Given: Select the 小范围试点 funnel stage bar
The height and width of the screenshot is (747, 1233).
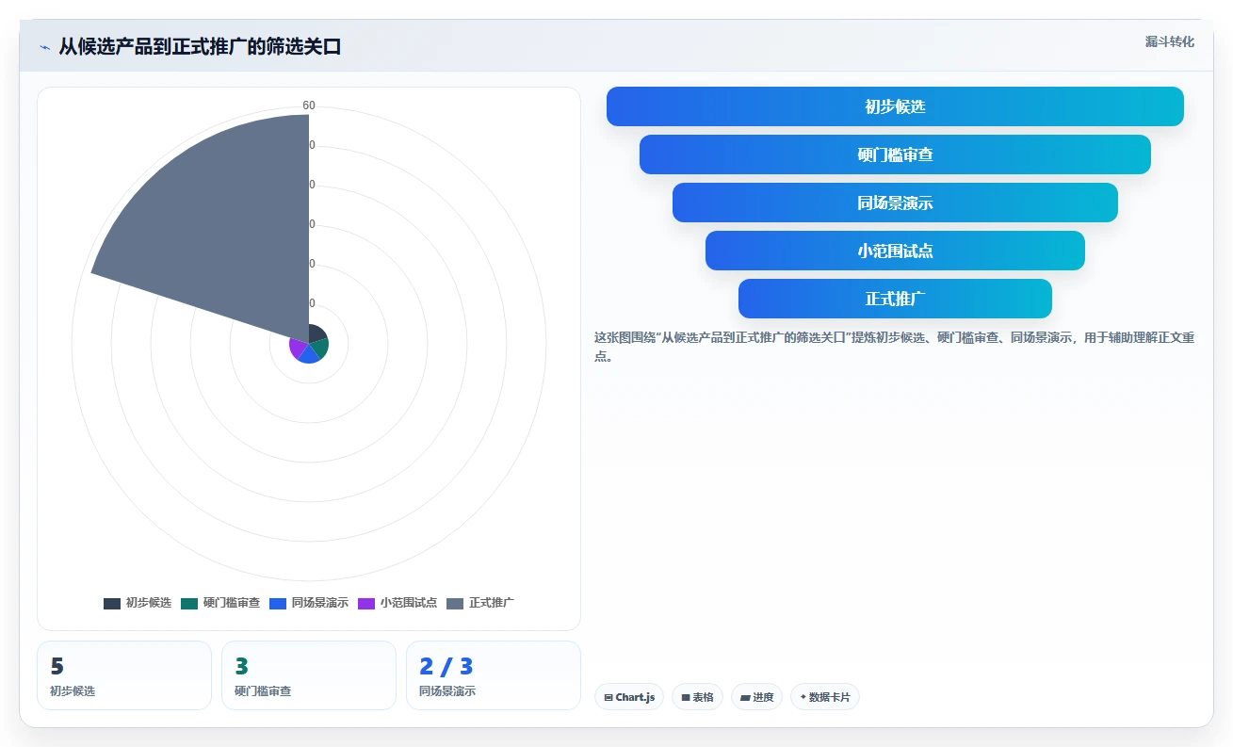Looking at the screenshot, I should click(895, 251).
